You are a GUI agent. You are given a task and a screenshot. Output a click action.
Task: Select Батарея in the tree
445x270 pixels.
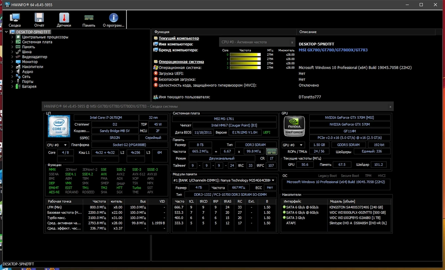click(29, 86)
